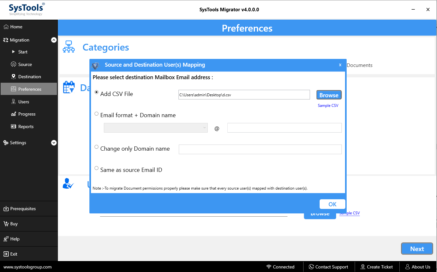This screenshot has width=437, height=272.
Task: Open the Sample CSV link in the dialog
Action: click(x=328, y=106)
